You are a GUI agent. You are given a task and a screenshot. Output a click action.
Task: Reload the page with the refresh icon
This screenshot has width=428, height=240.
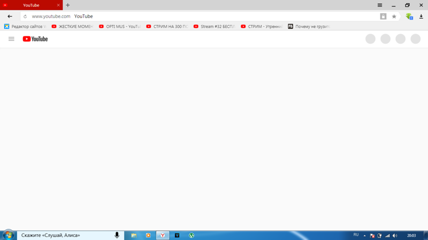click(25, 17)
